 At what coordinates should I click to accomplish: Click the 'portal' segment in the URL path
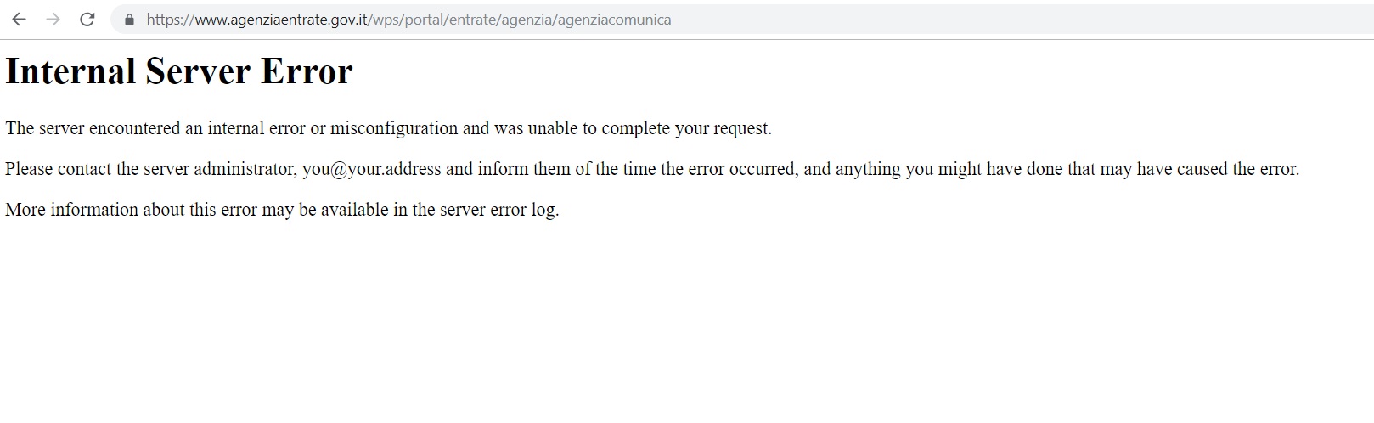424,20
